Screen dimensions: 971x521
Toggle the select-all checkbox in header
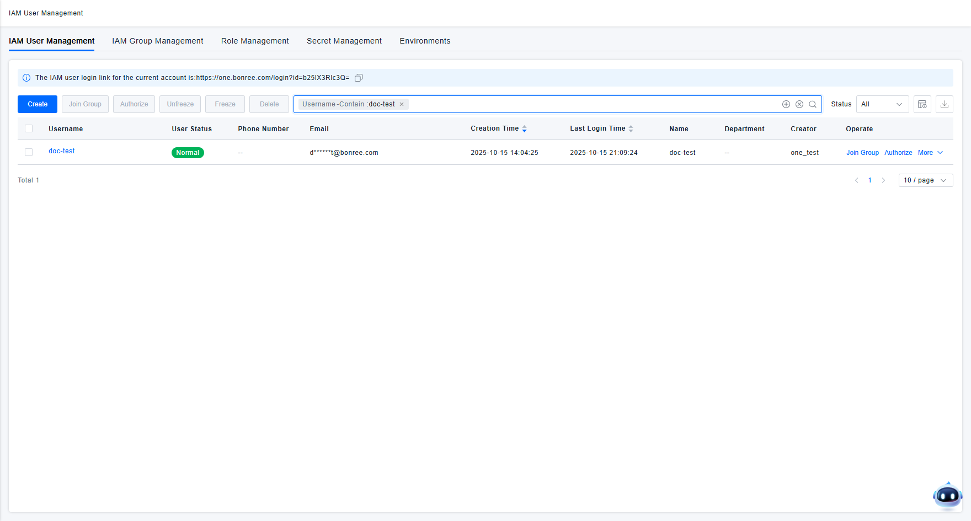29,128
